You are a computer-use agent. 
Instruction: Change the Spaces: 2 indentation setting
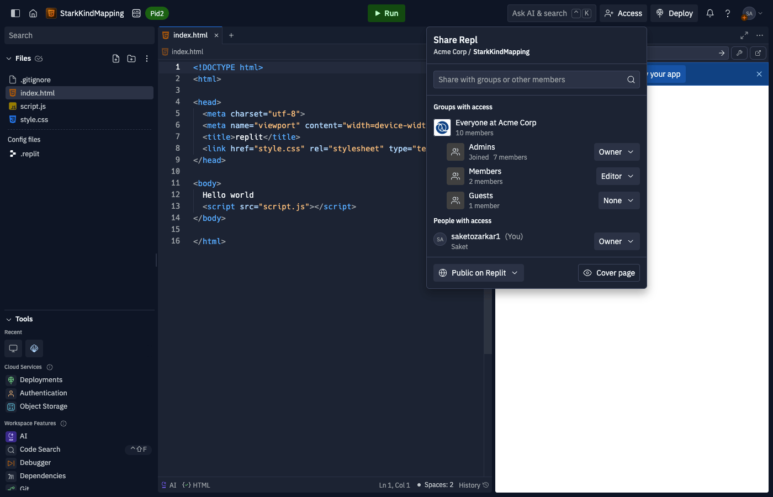click(x=435, y=485)
